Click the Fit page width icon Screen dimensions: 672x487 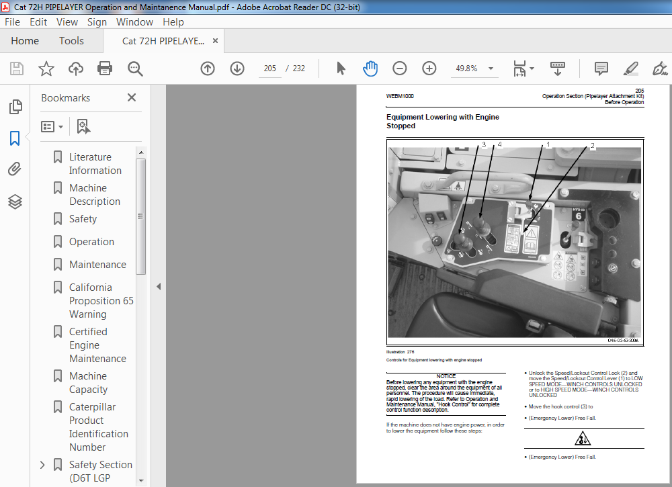pos(519,69)
